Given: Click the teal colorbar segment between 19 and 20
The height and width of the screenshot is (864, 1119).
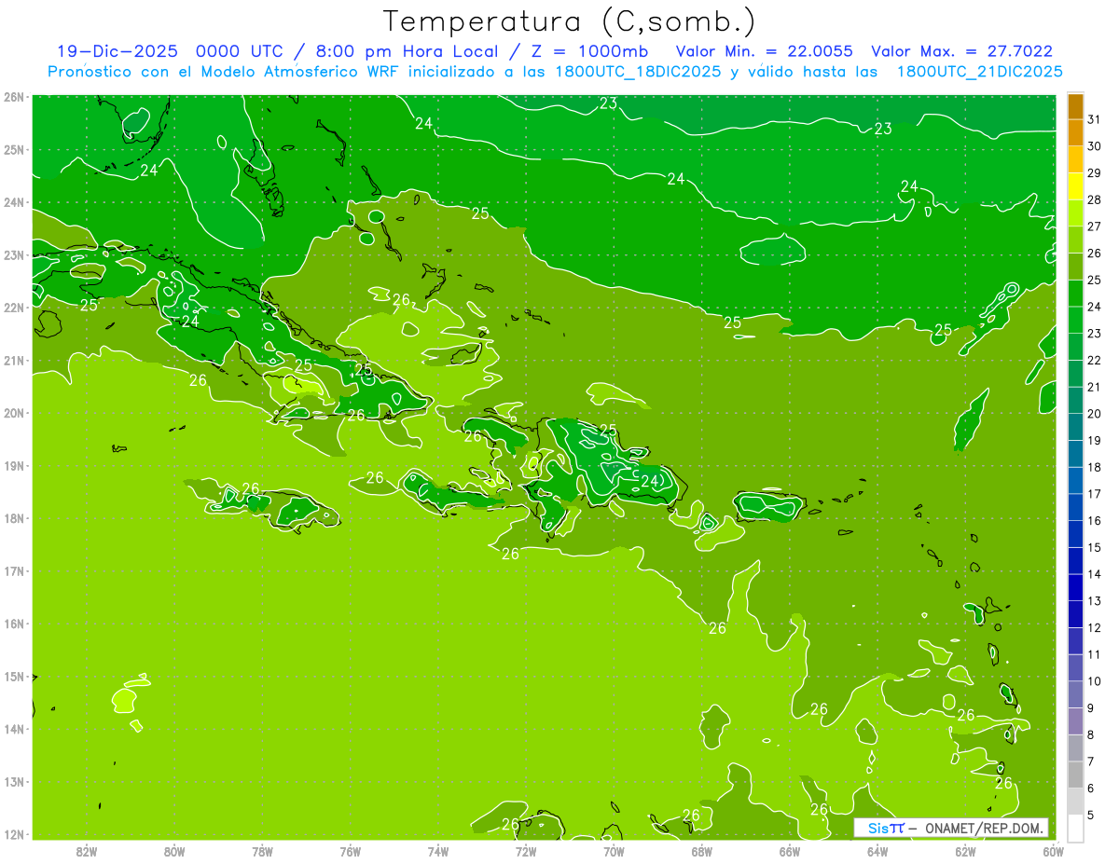Looking at the screenshot, I should (1075, 427).
